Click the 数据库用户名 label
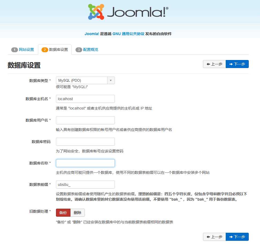The image size is (260, 244). 38,120
